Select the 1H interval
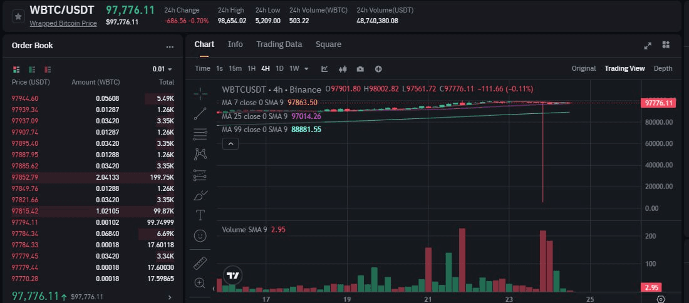This screenshot has width=689, height=303. [x=251, y=68]
